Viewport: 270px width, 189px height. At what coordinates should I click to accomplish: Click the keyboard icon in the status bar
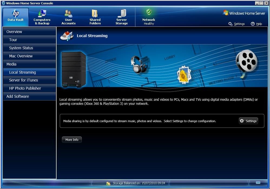pos(258,183)
